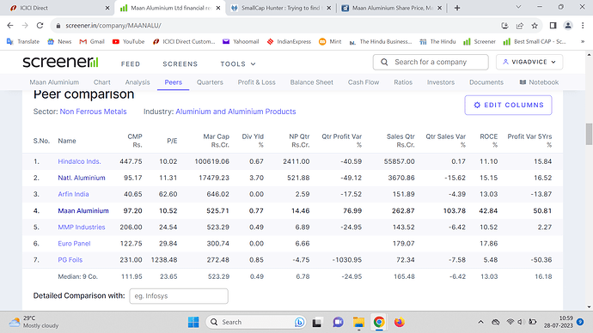Reload the Screener page
Image resolution: width=593 pixels, height=333 pixels.
click(x=40, y=25)
